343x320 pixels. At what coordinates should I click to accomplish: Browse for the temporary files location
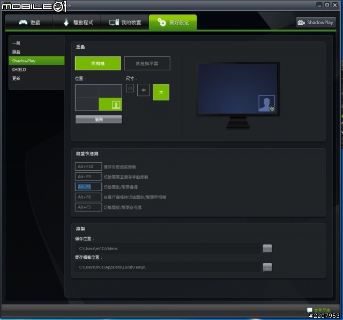click(267, 267)
